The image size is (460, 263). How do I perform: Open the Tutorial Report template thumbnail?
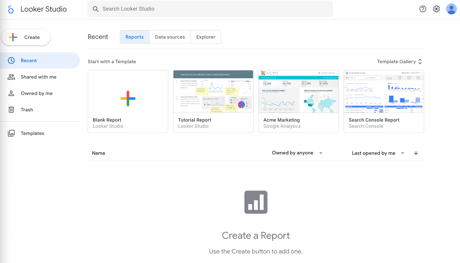pyautogui.click(x=213, y=92)
